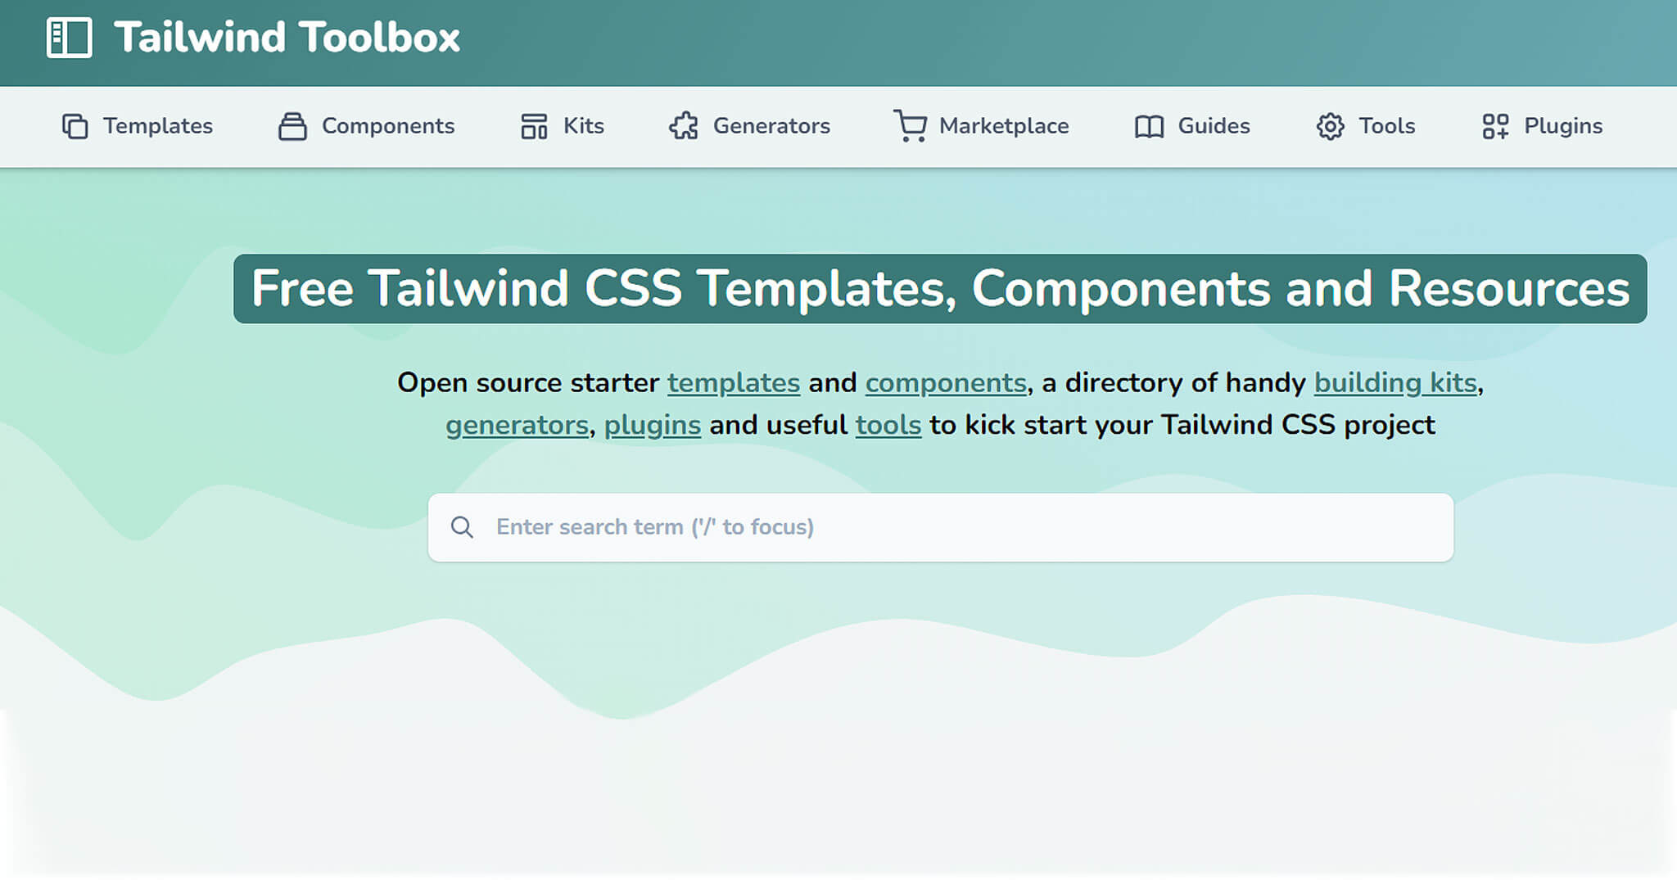This screenshot has width=1677, height=880.
Task: Select the Kits menu item
Action: [584, 126]
